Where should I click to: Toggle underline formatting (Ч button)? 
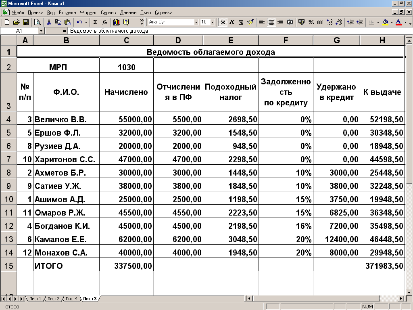(241, 22)
